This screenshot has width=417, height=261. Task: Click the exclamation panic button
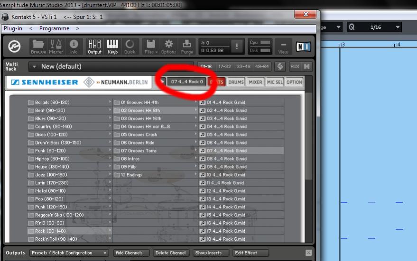[237, 47]
